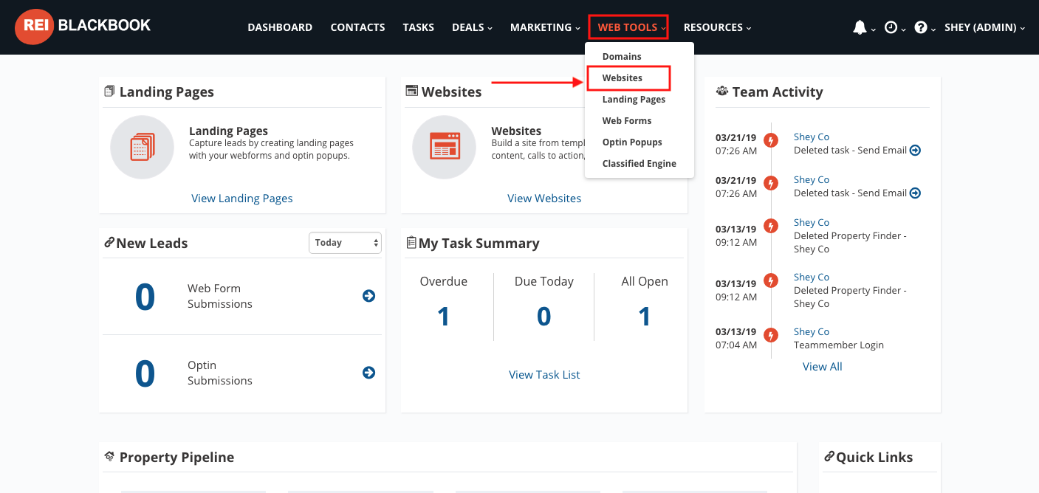
Task: Open the help question mark icon
Action: pos(921,27)
